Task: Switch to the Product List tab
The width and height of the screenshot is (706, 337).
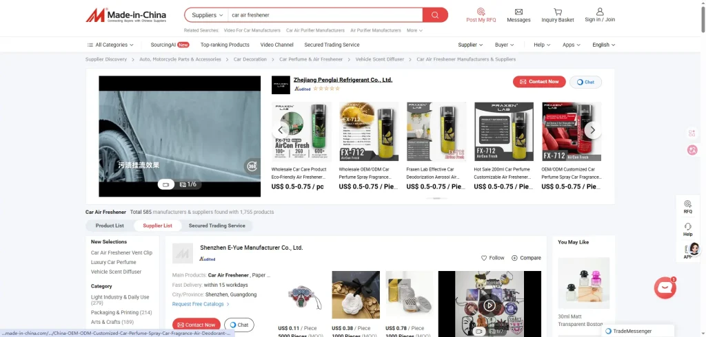Action: click(110, 226)
